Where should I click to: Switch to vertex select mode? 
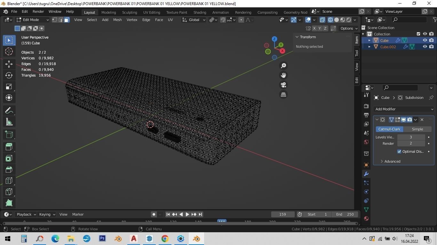[x=55, y=20]
